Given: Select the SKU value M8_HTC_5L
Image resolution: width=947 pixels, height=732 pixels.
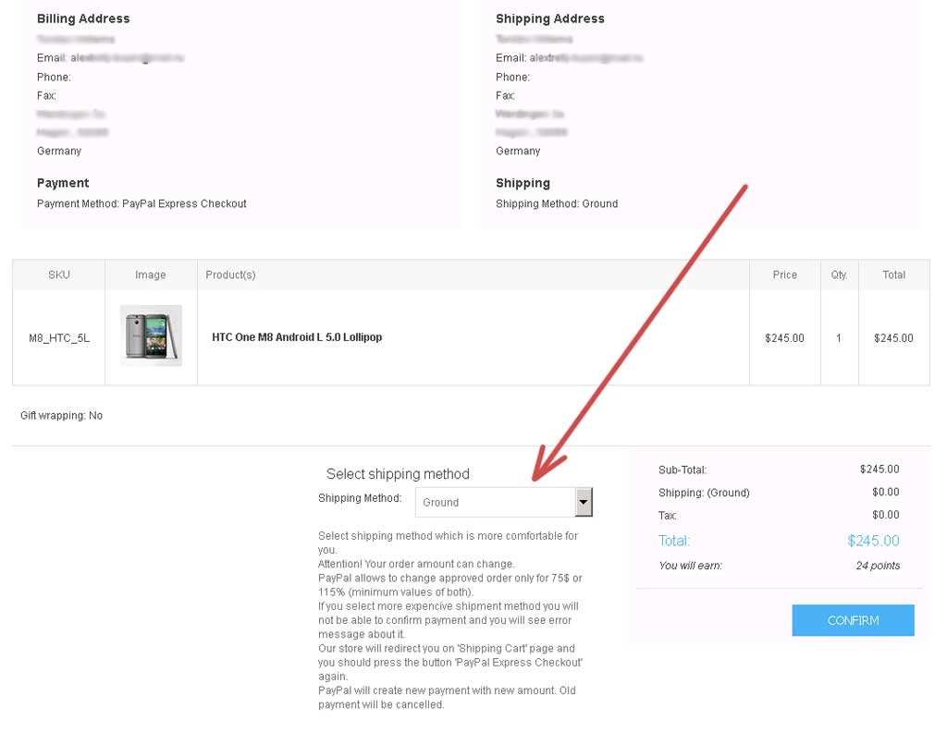Looking at the screenshot, I should [59, 338].
